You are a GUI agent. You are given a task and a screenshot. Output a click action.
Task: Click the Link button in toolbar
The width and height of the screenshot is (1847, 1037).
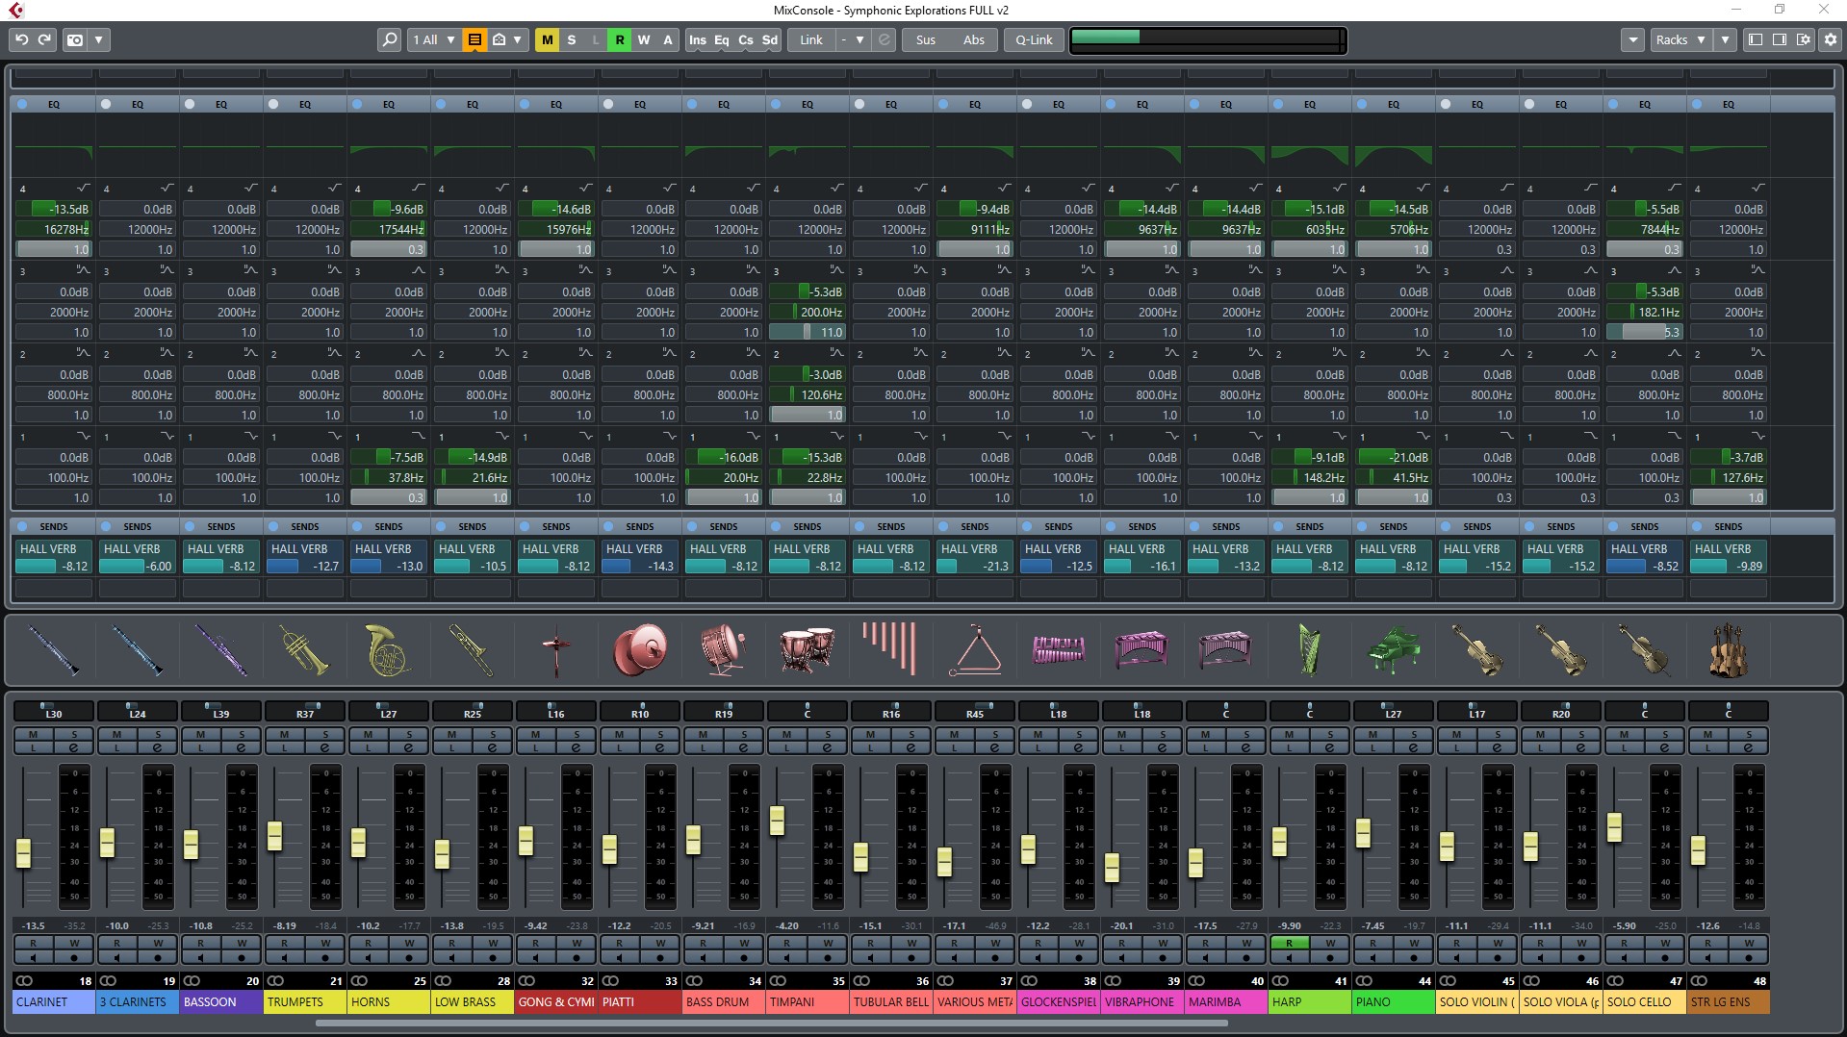(811, 39)
